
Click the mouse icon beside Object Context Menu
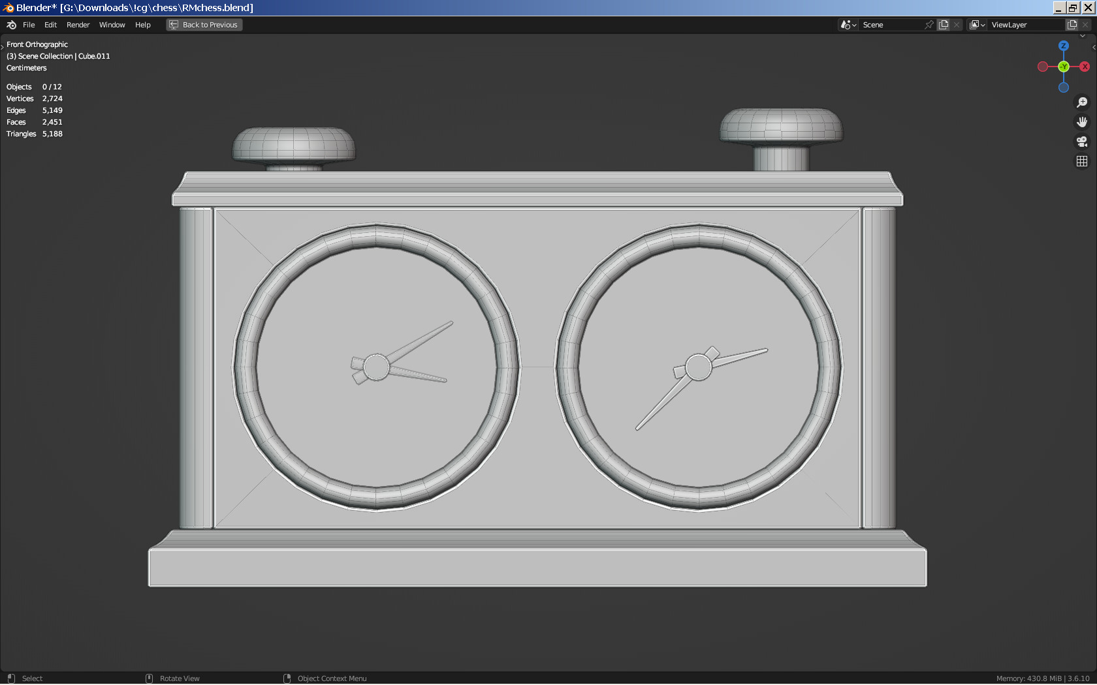click(287, 678)
